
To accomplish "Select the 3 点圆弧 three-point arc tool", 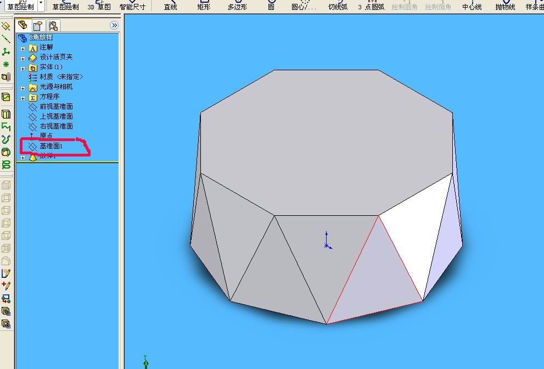I will (371, 5).
